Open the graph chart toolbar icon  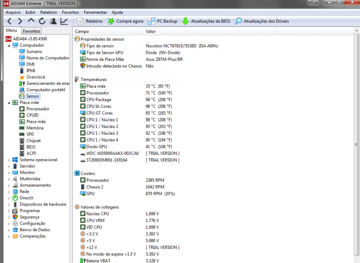pyautogui.click(x=64, y=21)
